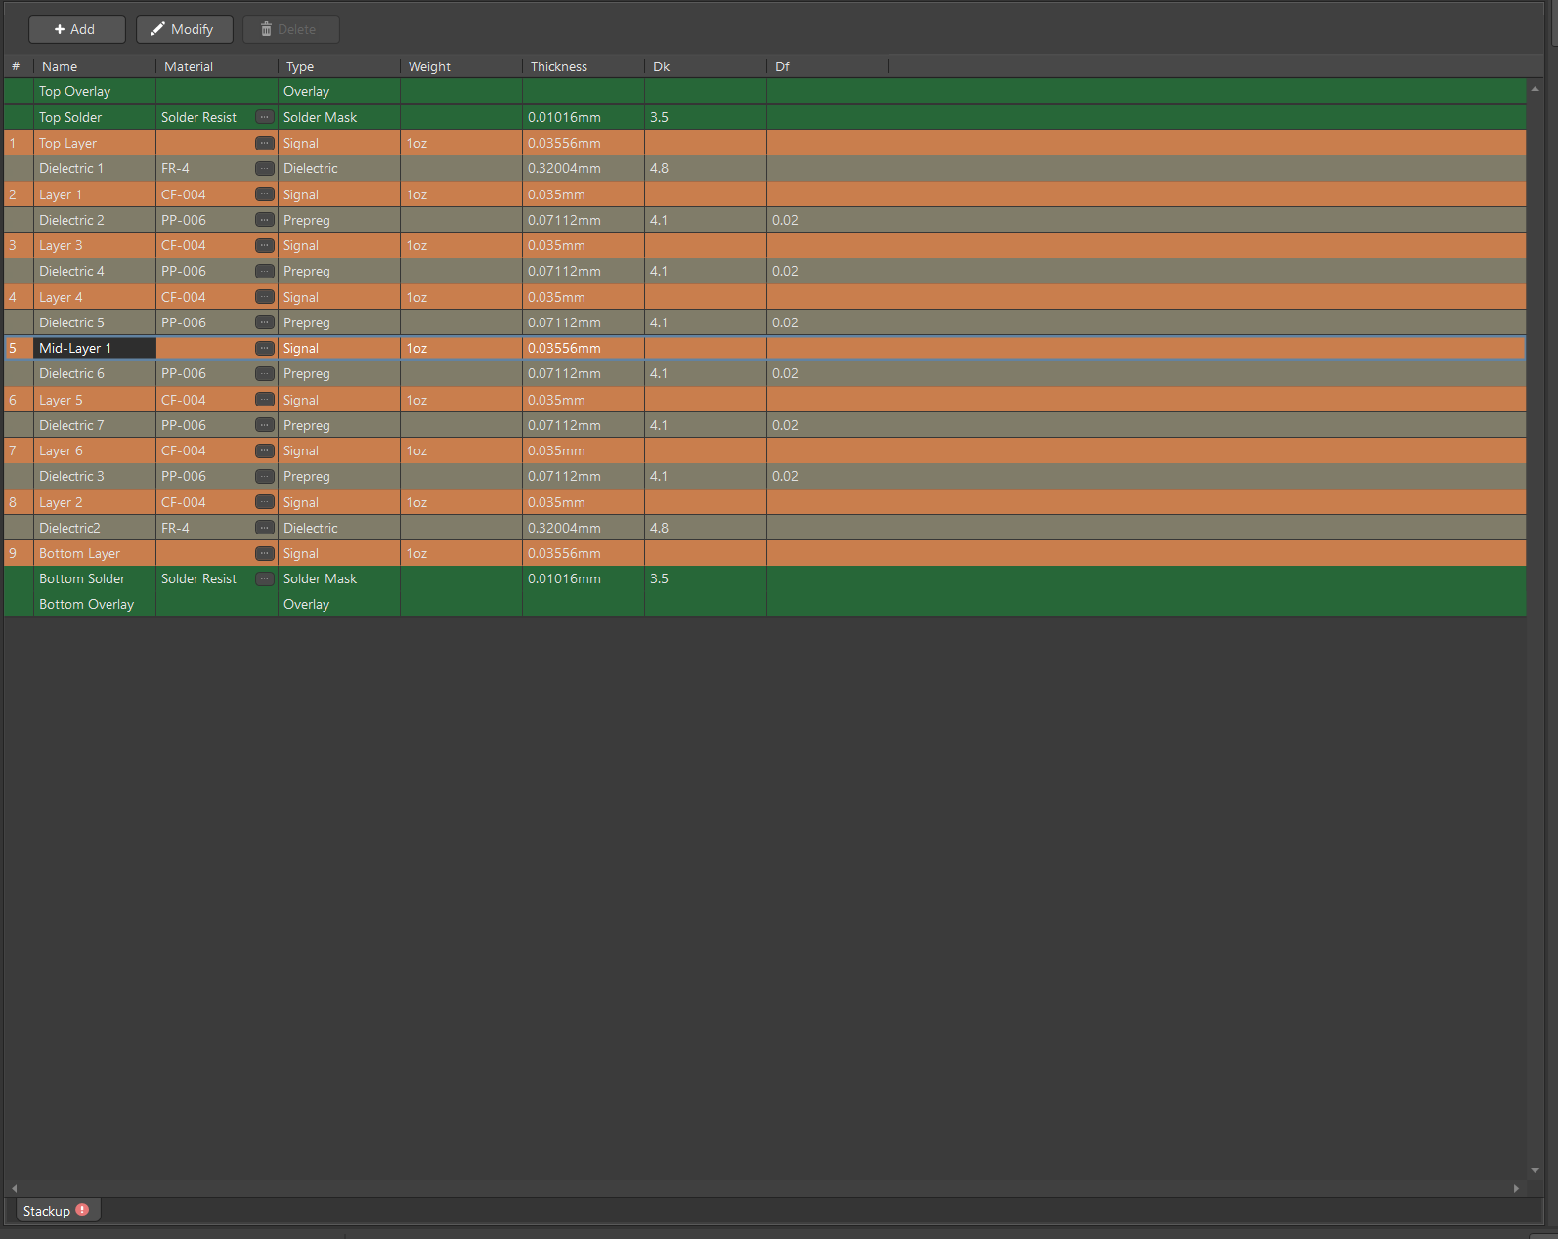The height and width of the screenshot is (1239, 1558).
Task: Open material picker for Dielectric 5 row
Action: pos(265,322)
